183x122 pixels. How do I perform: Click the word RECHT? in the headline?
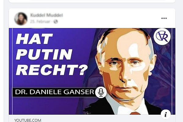click(x=52, y=70)
